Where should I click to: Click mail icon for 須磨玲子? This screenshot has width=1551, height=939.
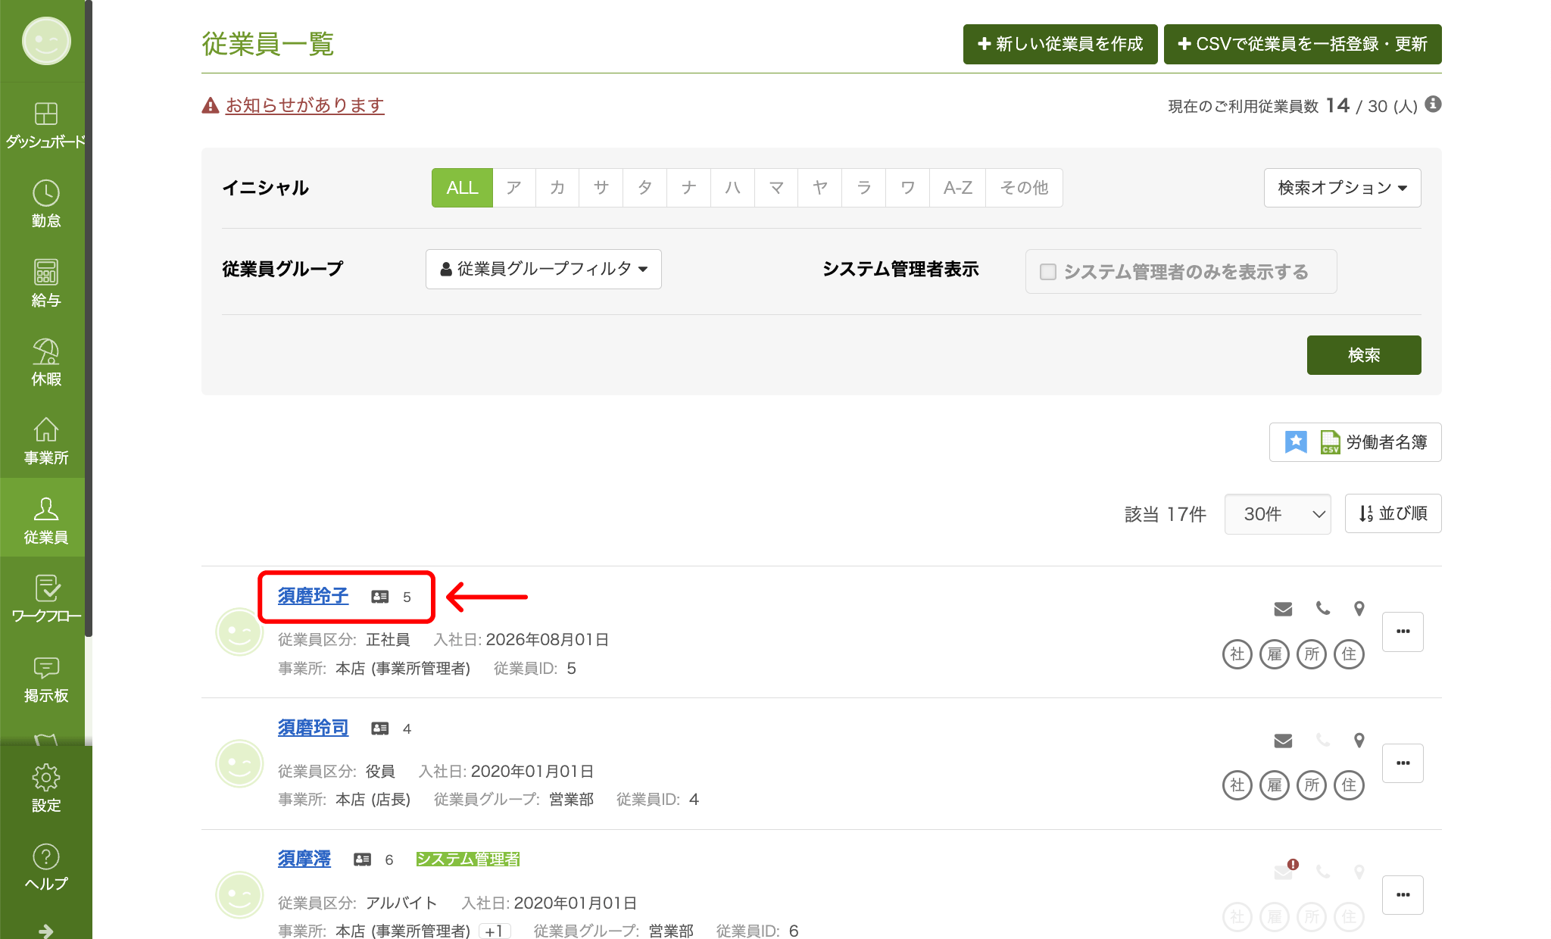tap(1283, 609)
